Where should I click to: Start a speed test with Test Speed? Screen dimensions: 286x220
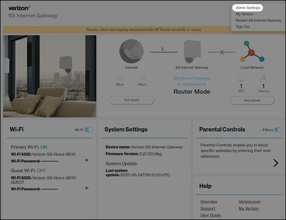point(131,100)
